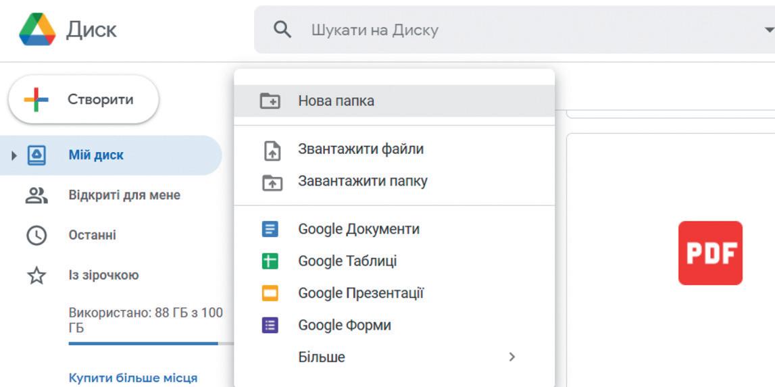This screenshot has width=775, height=387.
Task: Click the colorful plus icon in Створити
Action: [x=36, y=99]
